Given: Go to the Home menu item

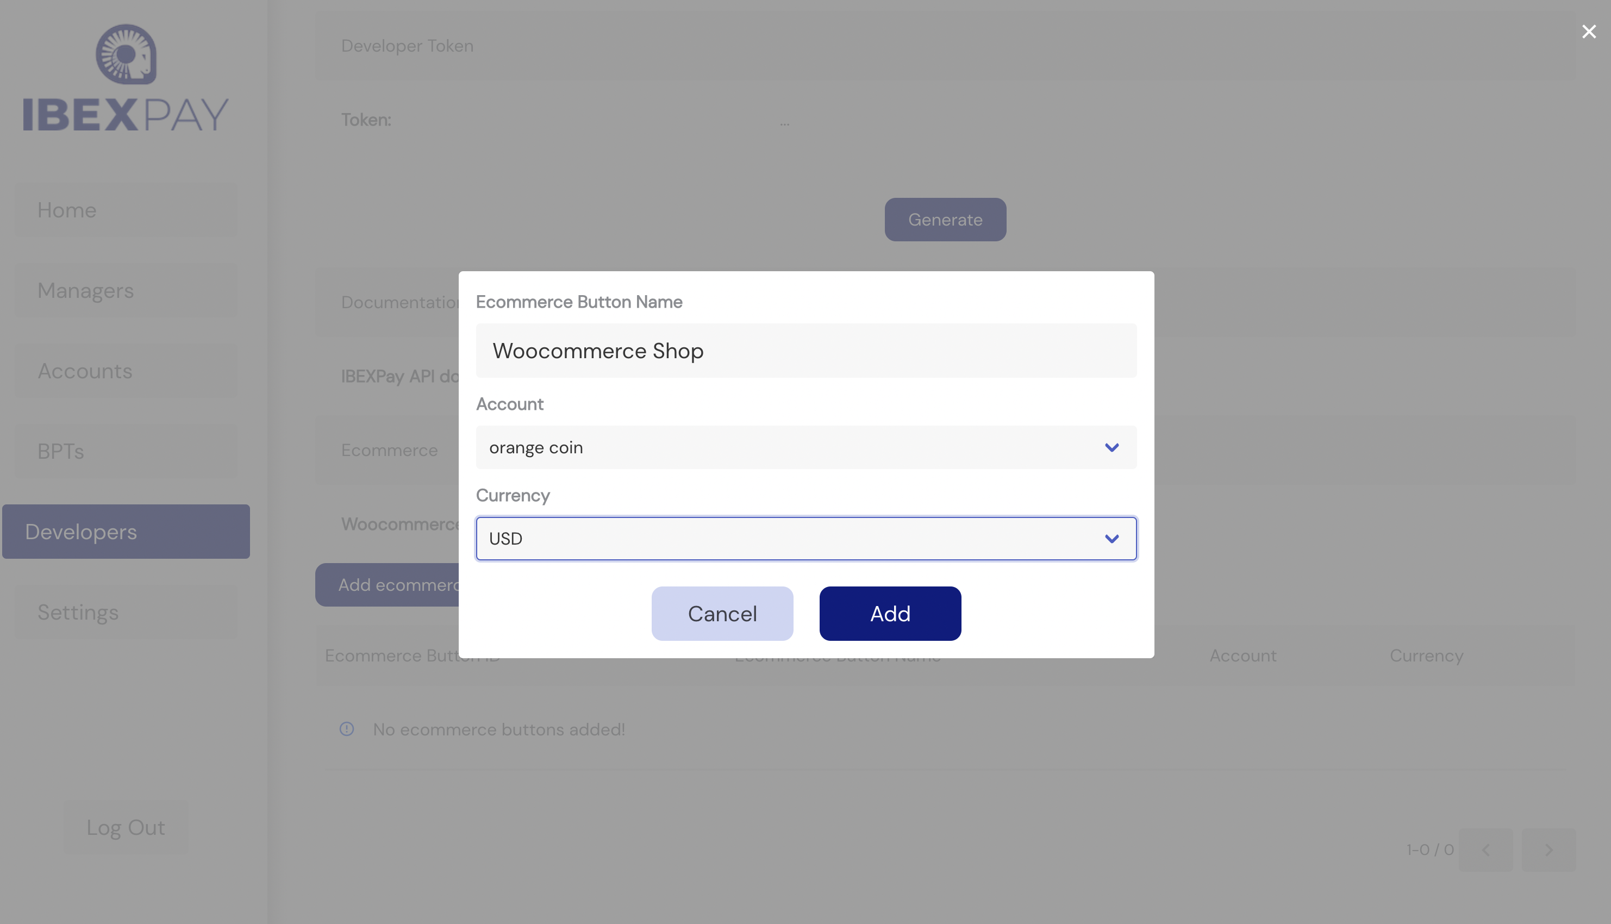Looking at the screenshot, I should coord(126,210).
